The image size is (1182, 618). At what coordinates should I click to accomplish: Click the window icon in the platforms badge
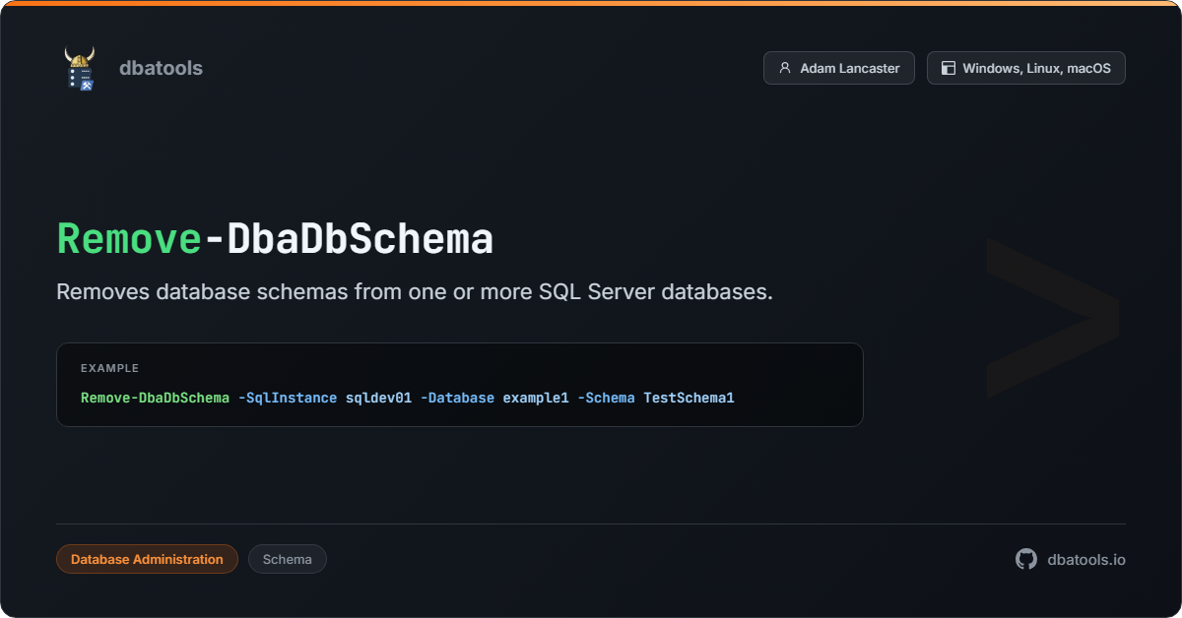point(949,68)
